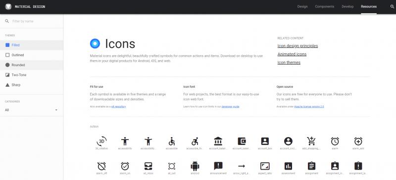
Task: Select the aspect_ratio icon
Action: coord(265,166)
